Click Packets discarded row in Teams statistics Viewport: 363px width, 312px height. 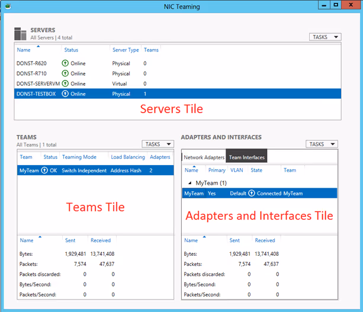pos(95,274)
